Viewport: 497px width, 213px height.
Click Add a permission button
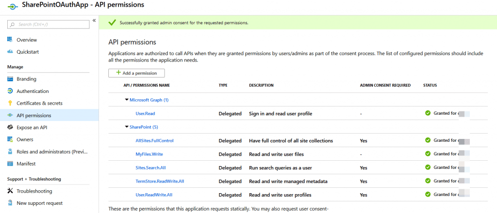pyautogui.click(x=136, y=73)
